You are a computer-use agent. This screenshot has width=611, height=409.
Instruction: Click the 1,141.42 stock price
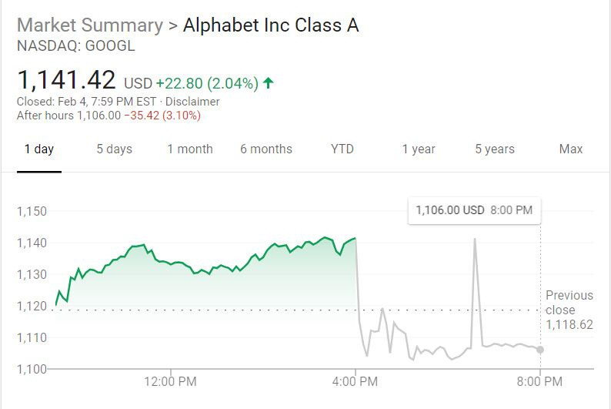66,80
